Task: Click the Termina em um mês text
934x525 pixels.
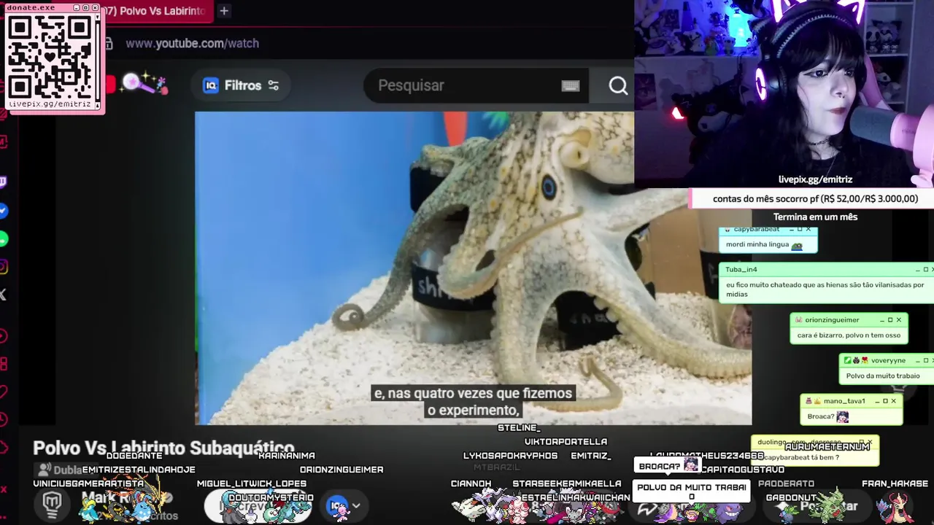Action: [815, 217]
